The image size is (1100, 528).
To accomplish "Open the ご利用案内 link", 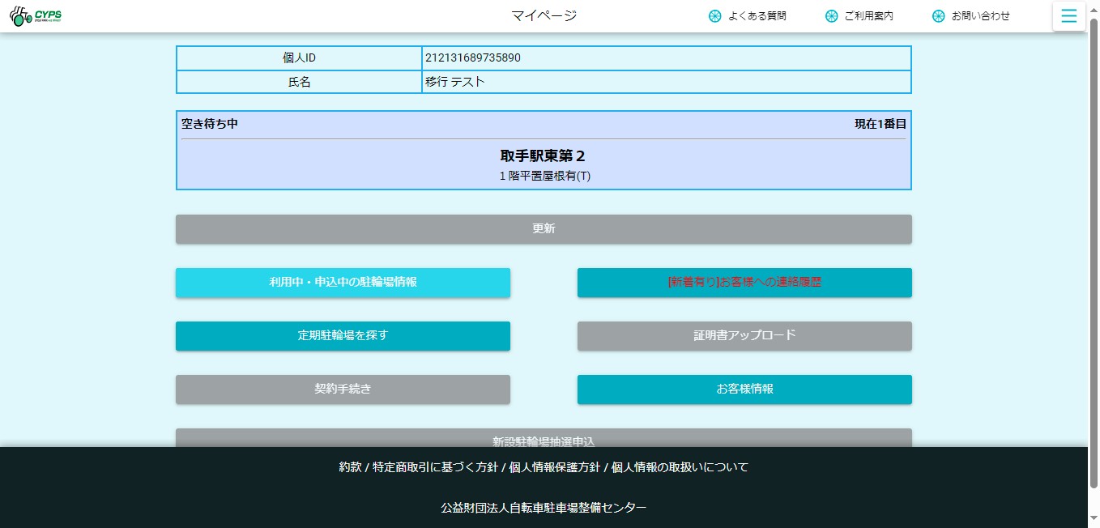I will point(868,16).
